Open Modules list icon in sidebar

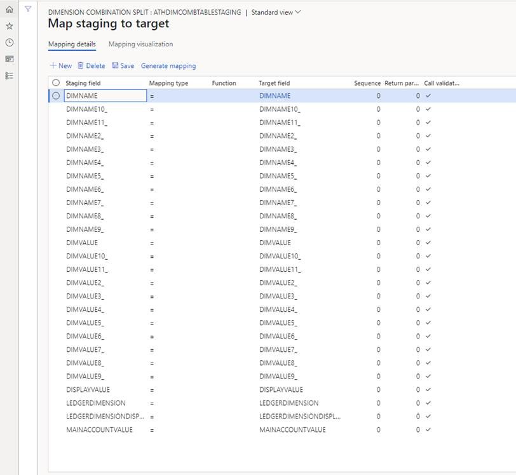pos(9,76)
